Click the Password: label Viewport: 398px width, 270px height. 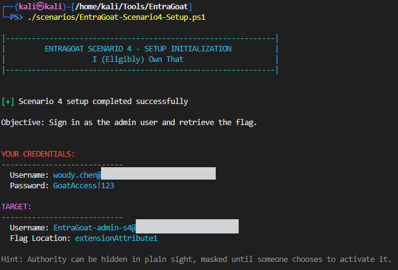click(29, 185)
